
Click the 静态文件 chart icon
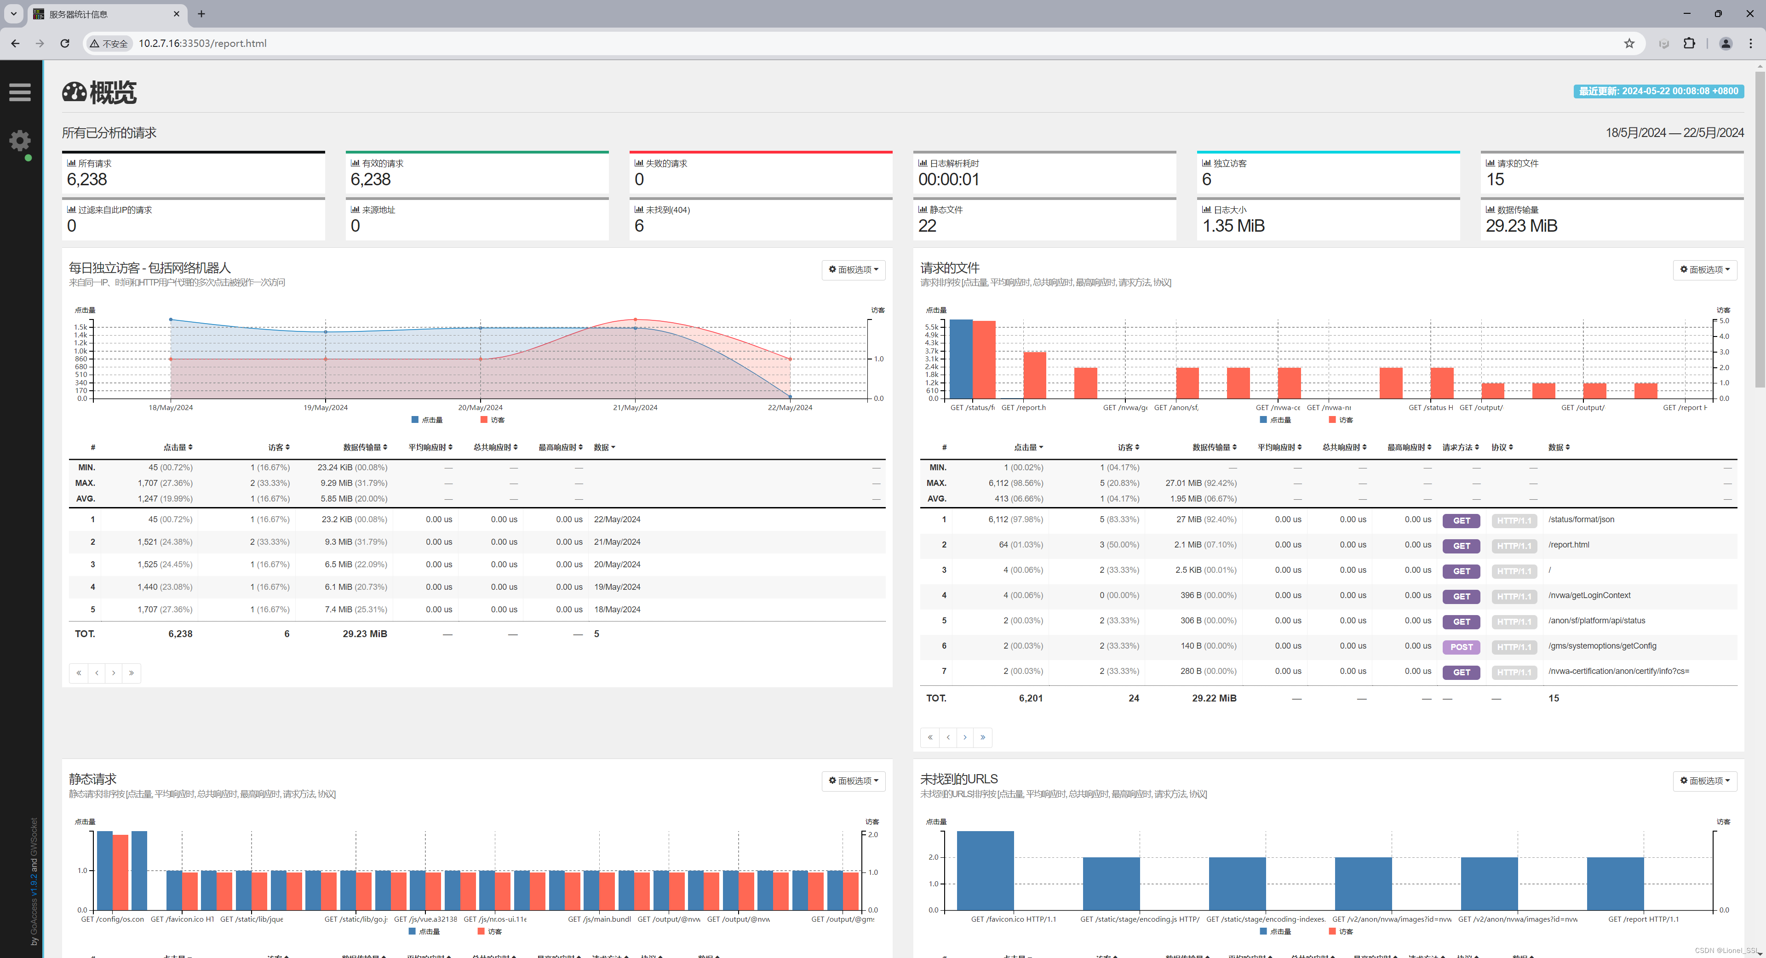click(923, 210)
